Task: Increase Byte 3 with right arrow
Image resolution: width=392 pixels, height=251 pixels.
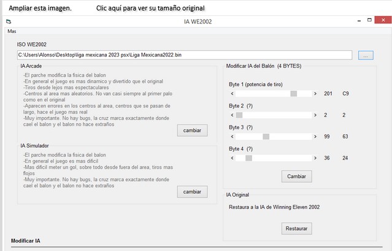Action: [x=315, y=136]
